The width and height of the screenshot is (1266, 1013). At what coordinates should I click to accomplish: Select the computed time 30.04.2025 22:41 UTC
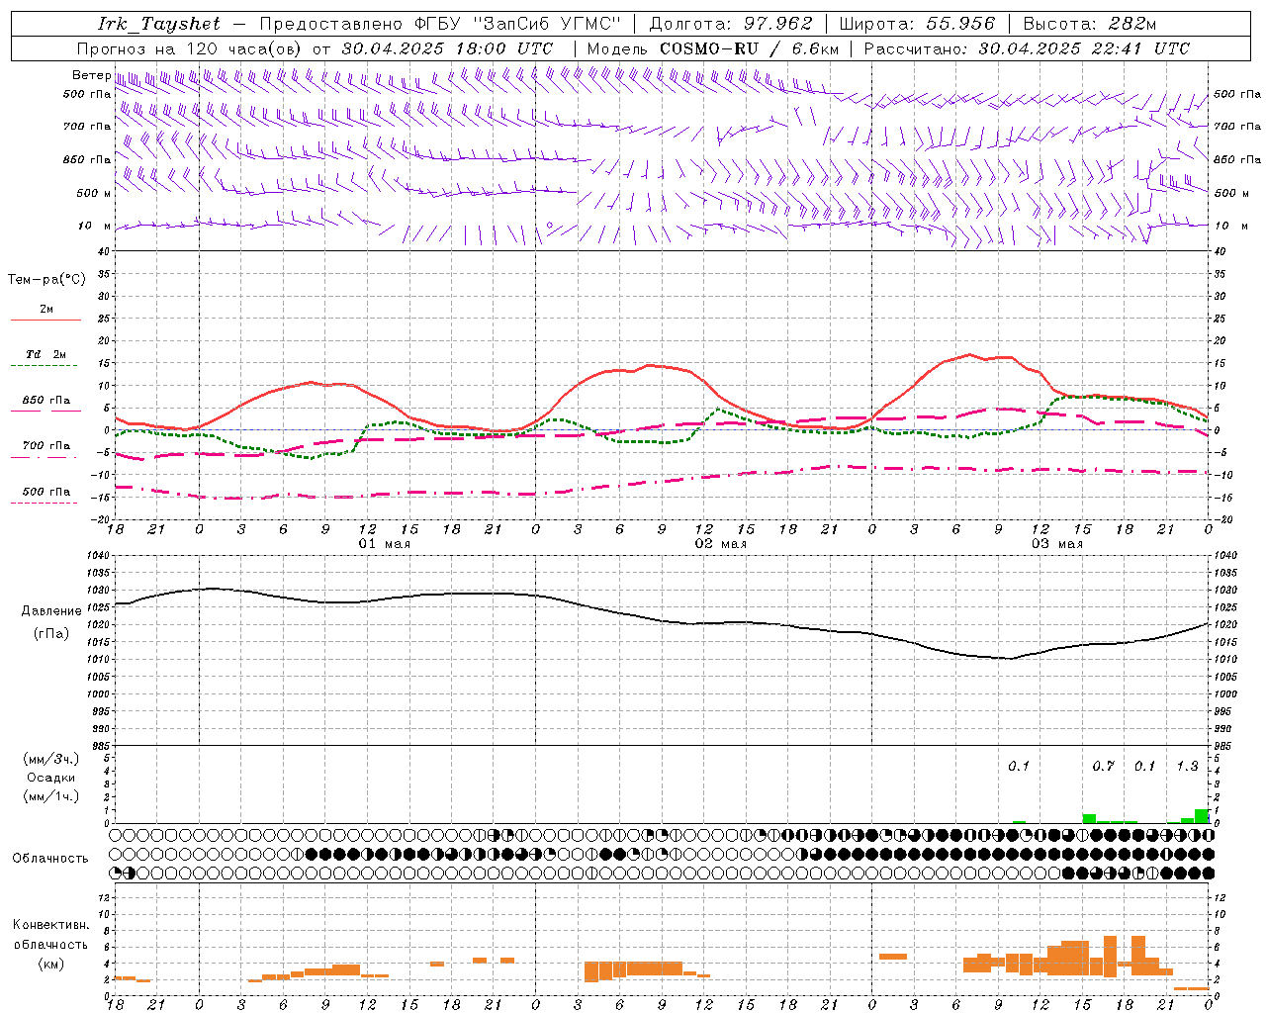[1084, 48]
